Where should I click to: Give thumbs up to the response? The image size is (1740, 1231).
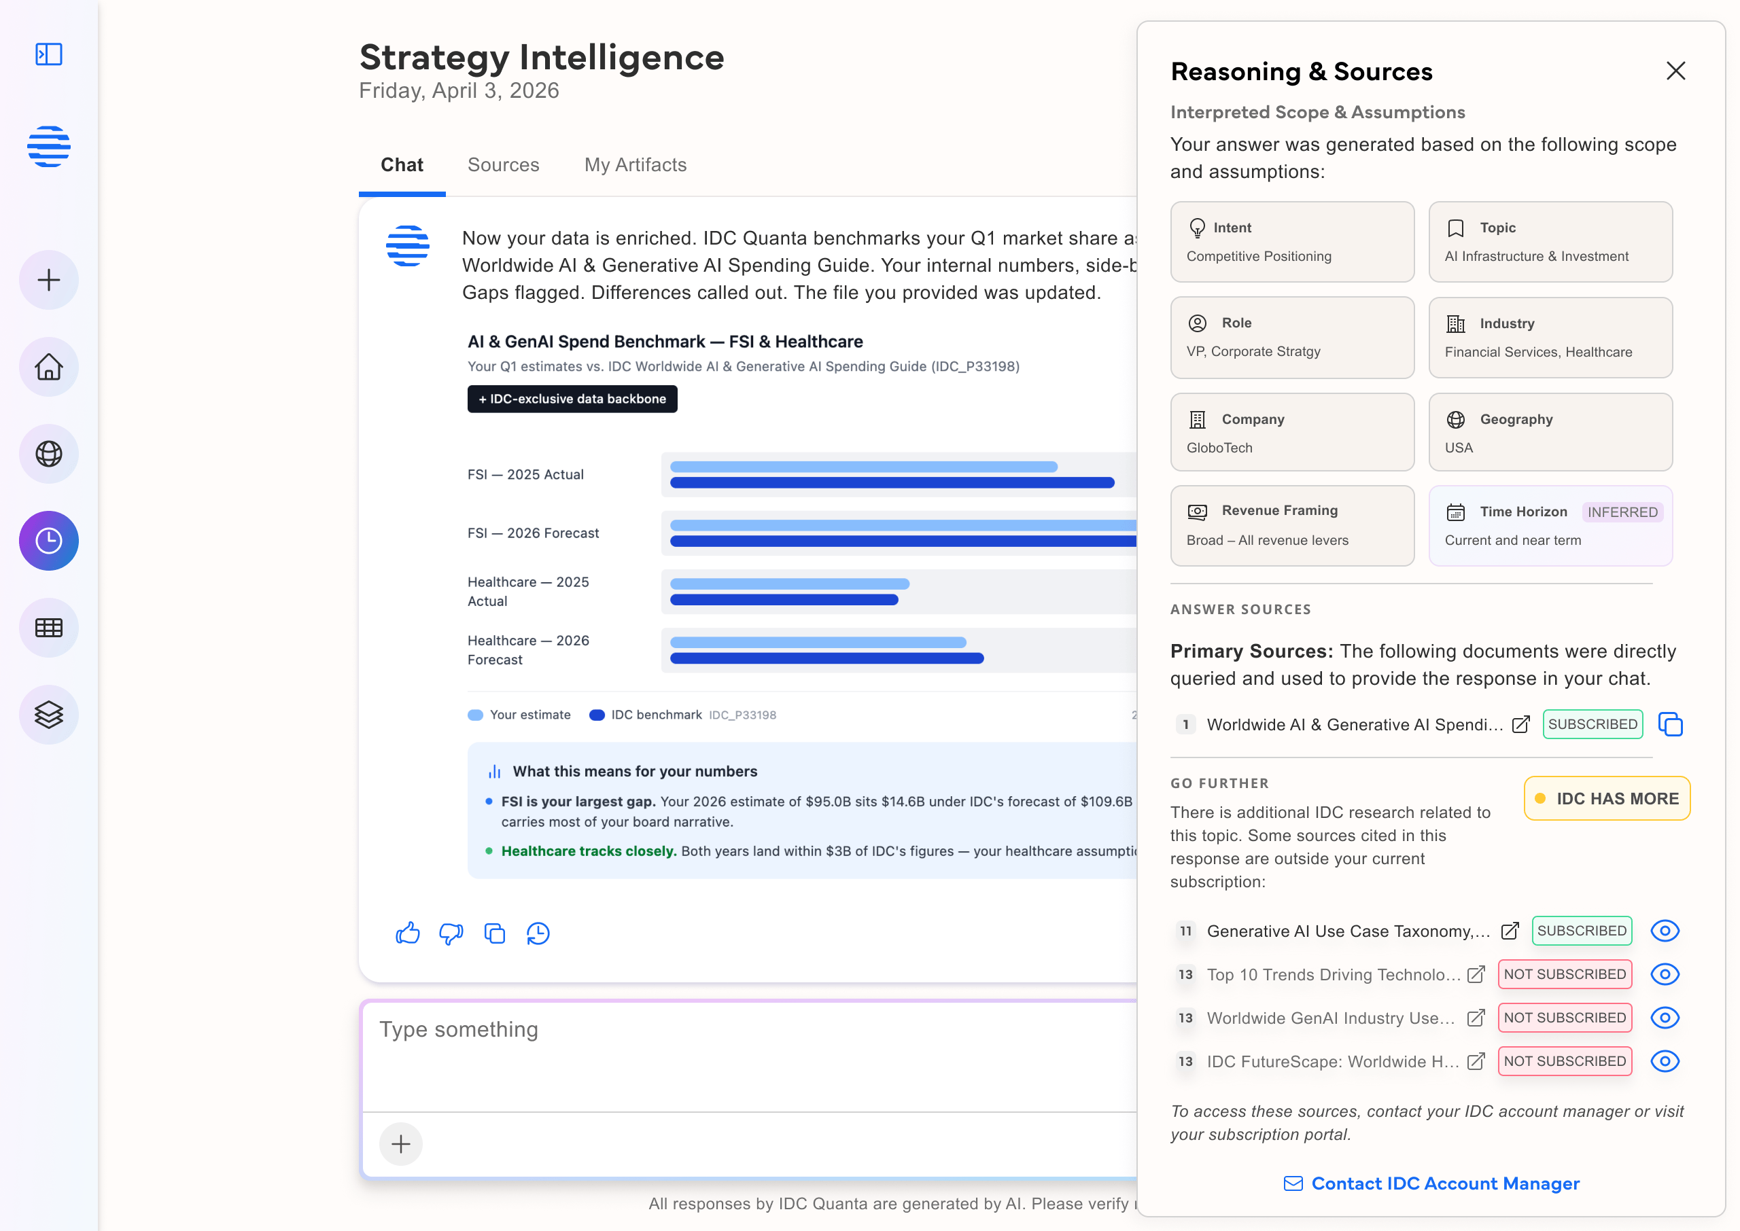(x=408, y=933)
